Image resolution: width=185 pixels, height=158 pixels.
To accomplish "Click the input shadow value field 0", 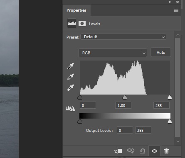I will coord(88,105).
